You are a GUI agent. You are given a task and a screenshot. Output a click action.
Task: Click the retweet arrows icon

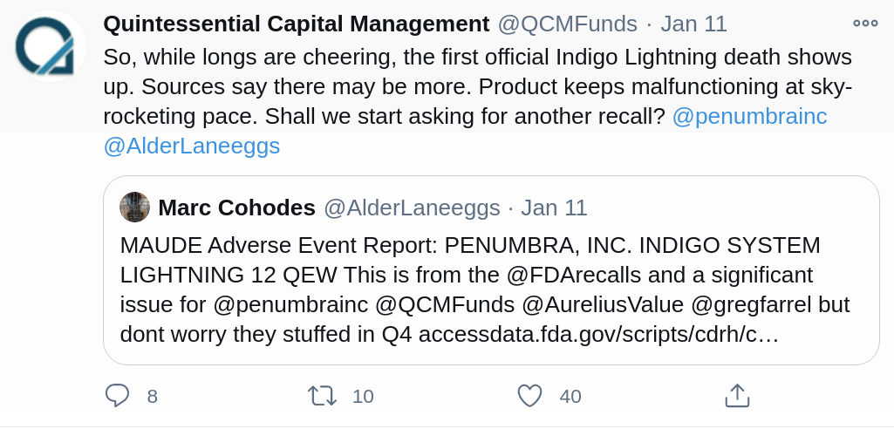[322, 396]
